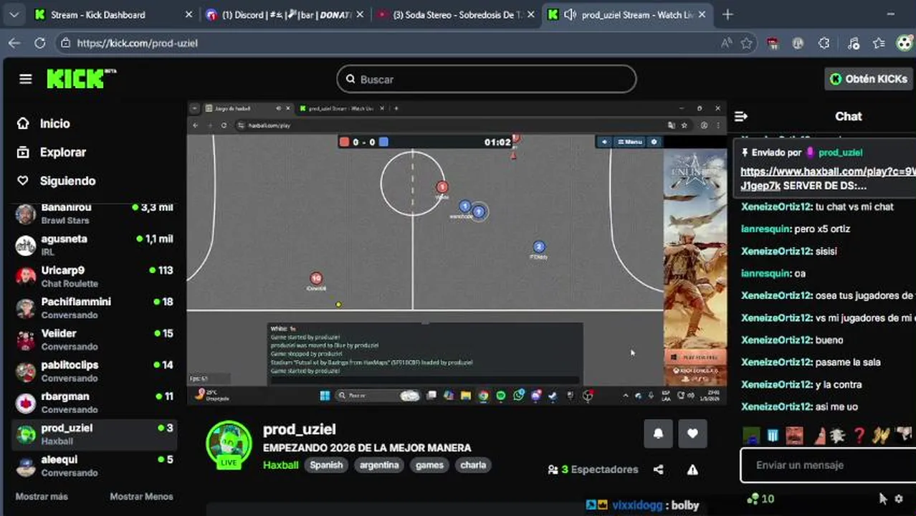Click username ianresquin beside 'pero x5 ortiz'
916x516 pixels.
pyautogui.click(x=766, y=229)
